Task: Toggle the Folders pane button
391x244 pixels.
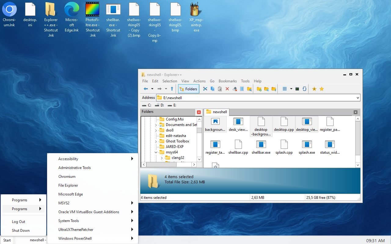Action: coord(188,89)
